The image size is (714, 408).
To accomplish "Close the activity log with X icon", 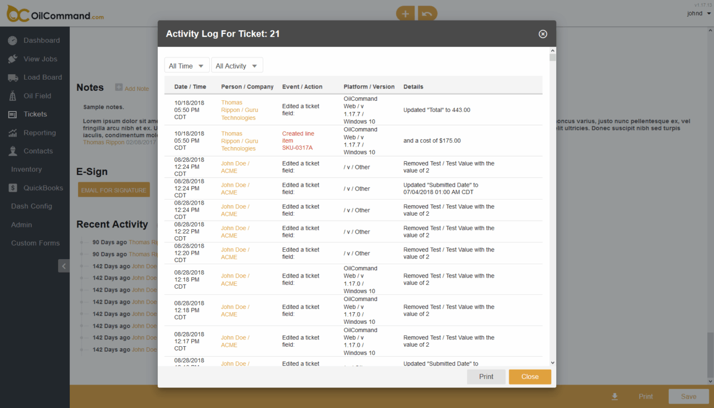I will (x=543, y=34).
